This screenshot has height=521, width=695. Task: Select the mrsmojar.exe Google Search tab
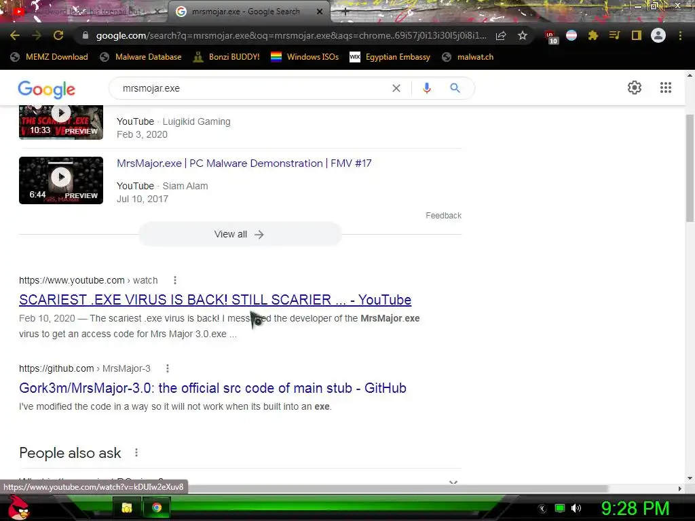[246, 12]
